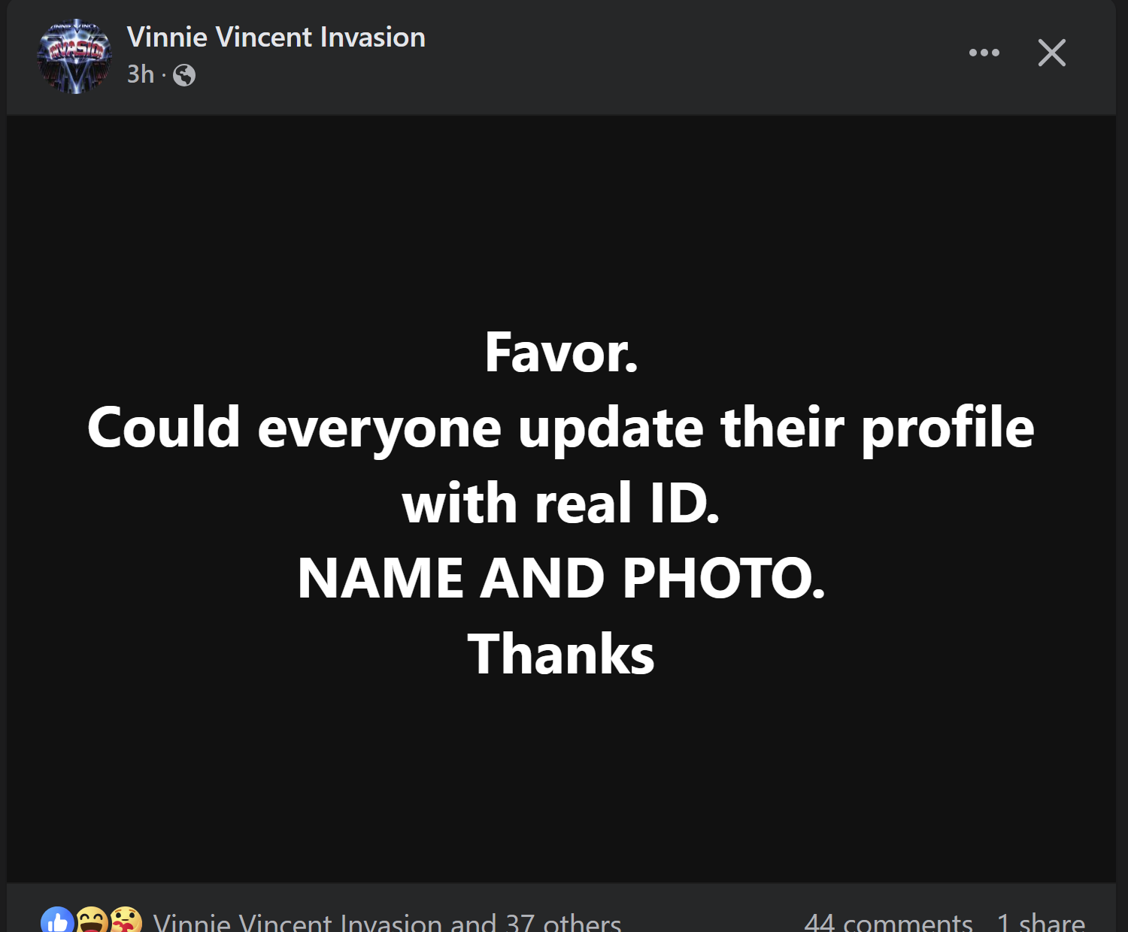Screen dimensions: 1128x932
Task: Click the Vinnie Vincent Invasion profile picture
Action: point(74,56)
